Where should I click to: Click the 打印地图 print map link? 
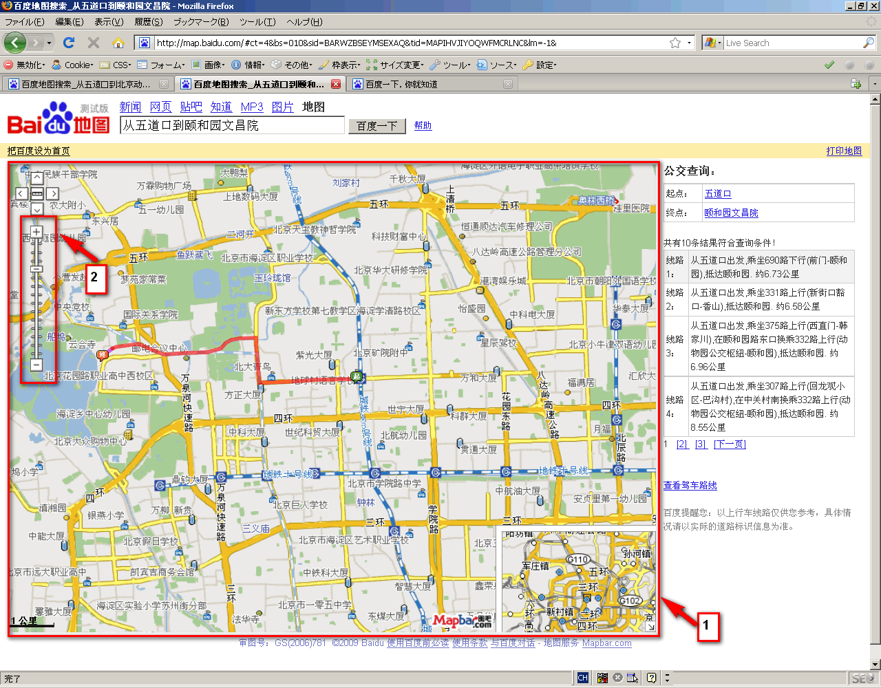(844, 151)
